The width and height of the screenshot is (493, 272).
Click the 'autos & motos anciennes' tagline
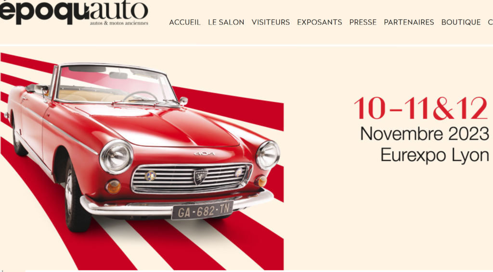point(119,23)
